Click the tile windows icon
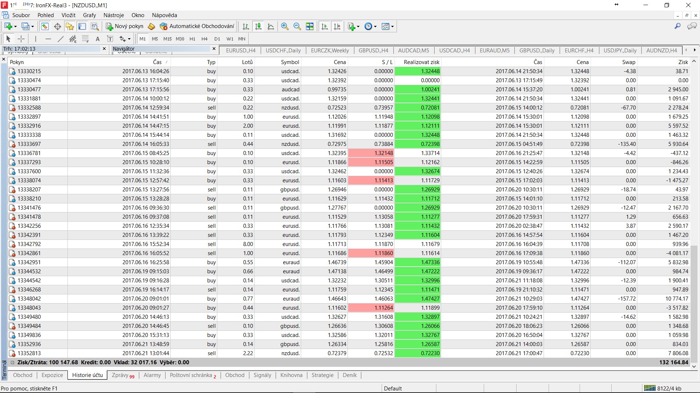700x393 pixels. click(310, 26)
